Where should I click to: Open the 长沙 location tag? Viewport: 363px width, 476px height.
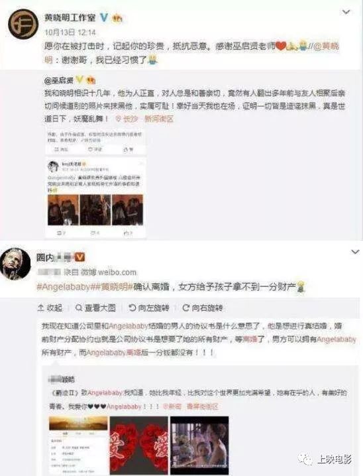[127, 119]
